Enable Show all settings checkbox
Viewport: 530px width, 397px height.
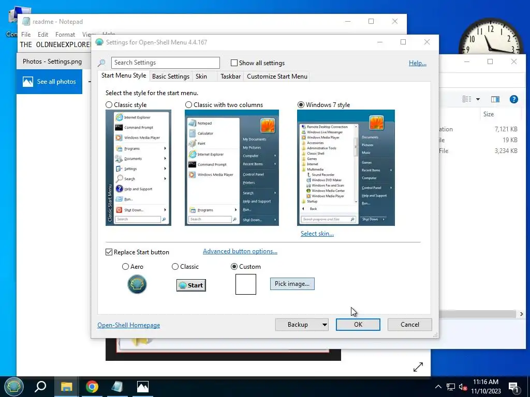pyautogui.click(x=234, y=63)
